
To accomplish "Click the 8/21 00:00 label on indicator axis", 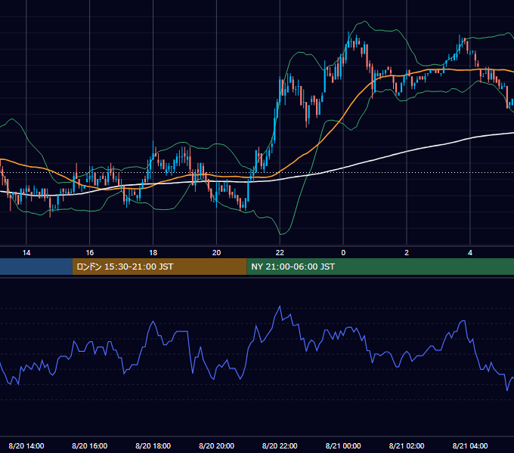I will coord(343,445).
